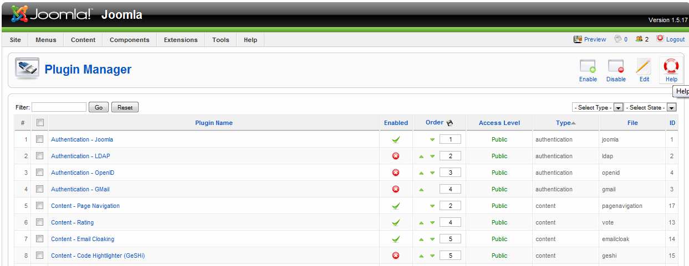689x266 pixels.
Task: Move Authentication - LDAP up with arrow
Action: 421,157
